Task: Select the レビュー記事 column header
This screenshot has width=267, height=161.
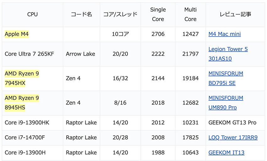Action: tap(235, 14)
